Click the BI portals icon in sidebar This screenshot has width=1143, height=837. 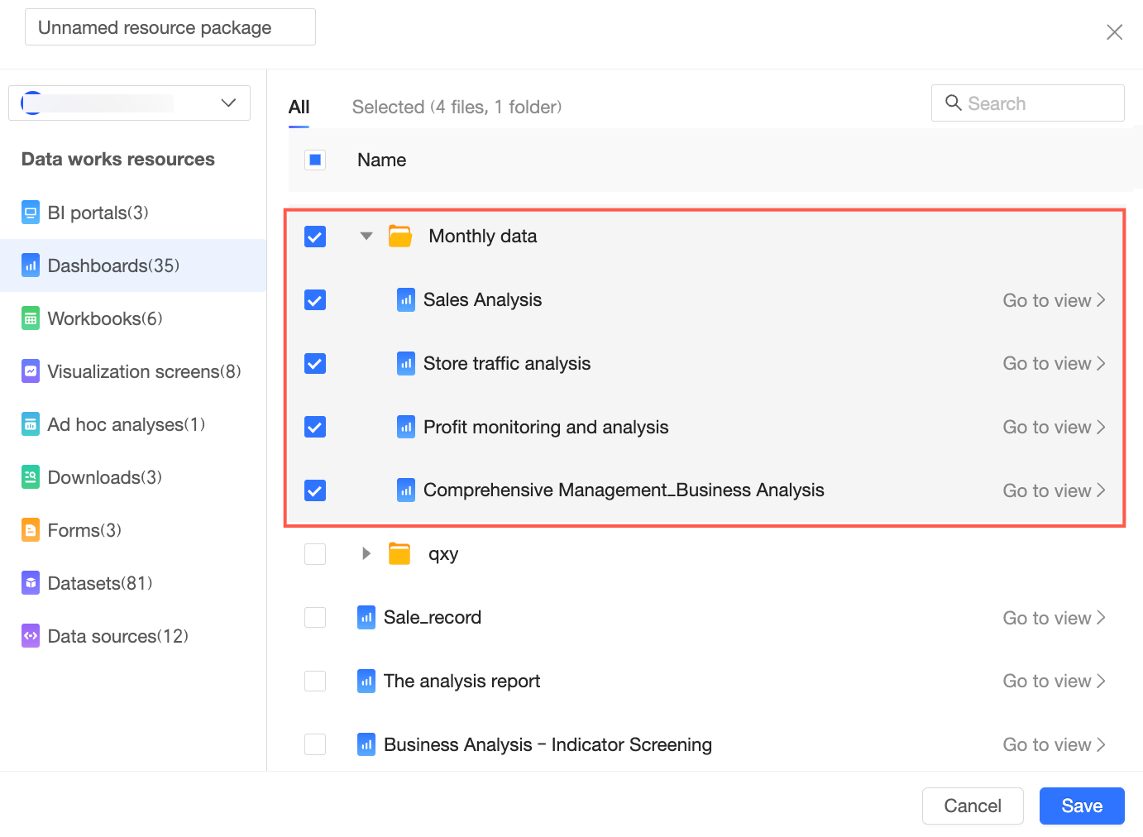31,213
